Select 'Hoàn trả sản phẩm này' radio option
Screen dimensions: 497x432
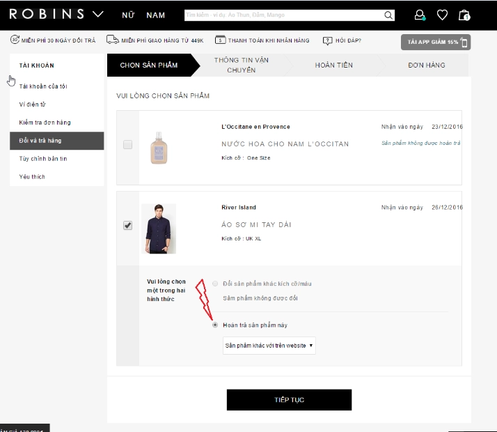pyautogui.click(x=215, y=325)
